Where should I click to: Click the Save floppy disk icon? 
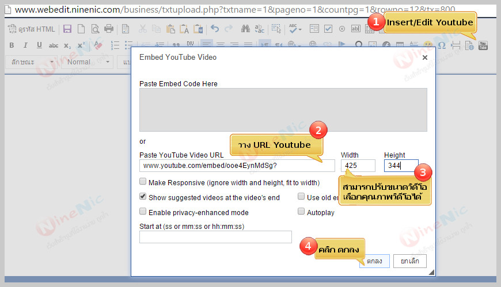(x=67, y=29)
